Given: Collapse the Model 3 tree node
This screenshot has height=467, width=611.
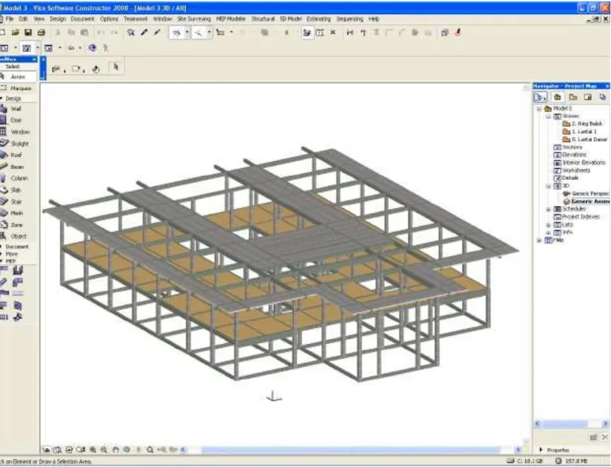Looking at the screenshot, I should pos(539,109).
